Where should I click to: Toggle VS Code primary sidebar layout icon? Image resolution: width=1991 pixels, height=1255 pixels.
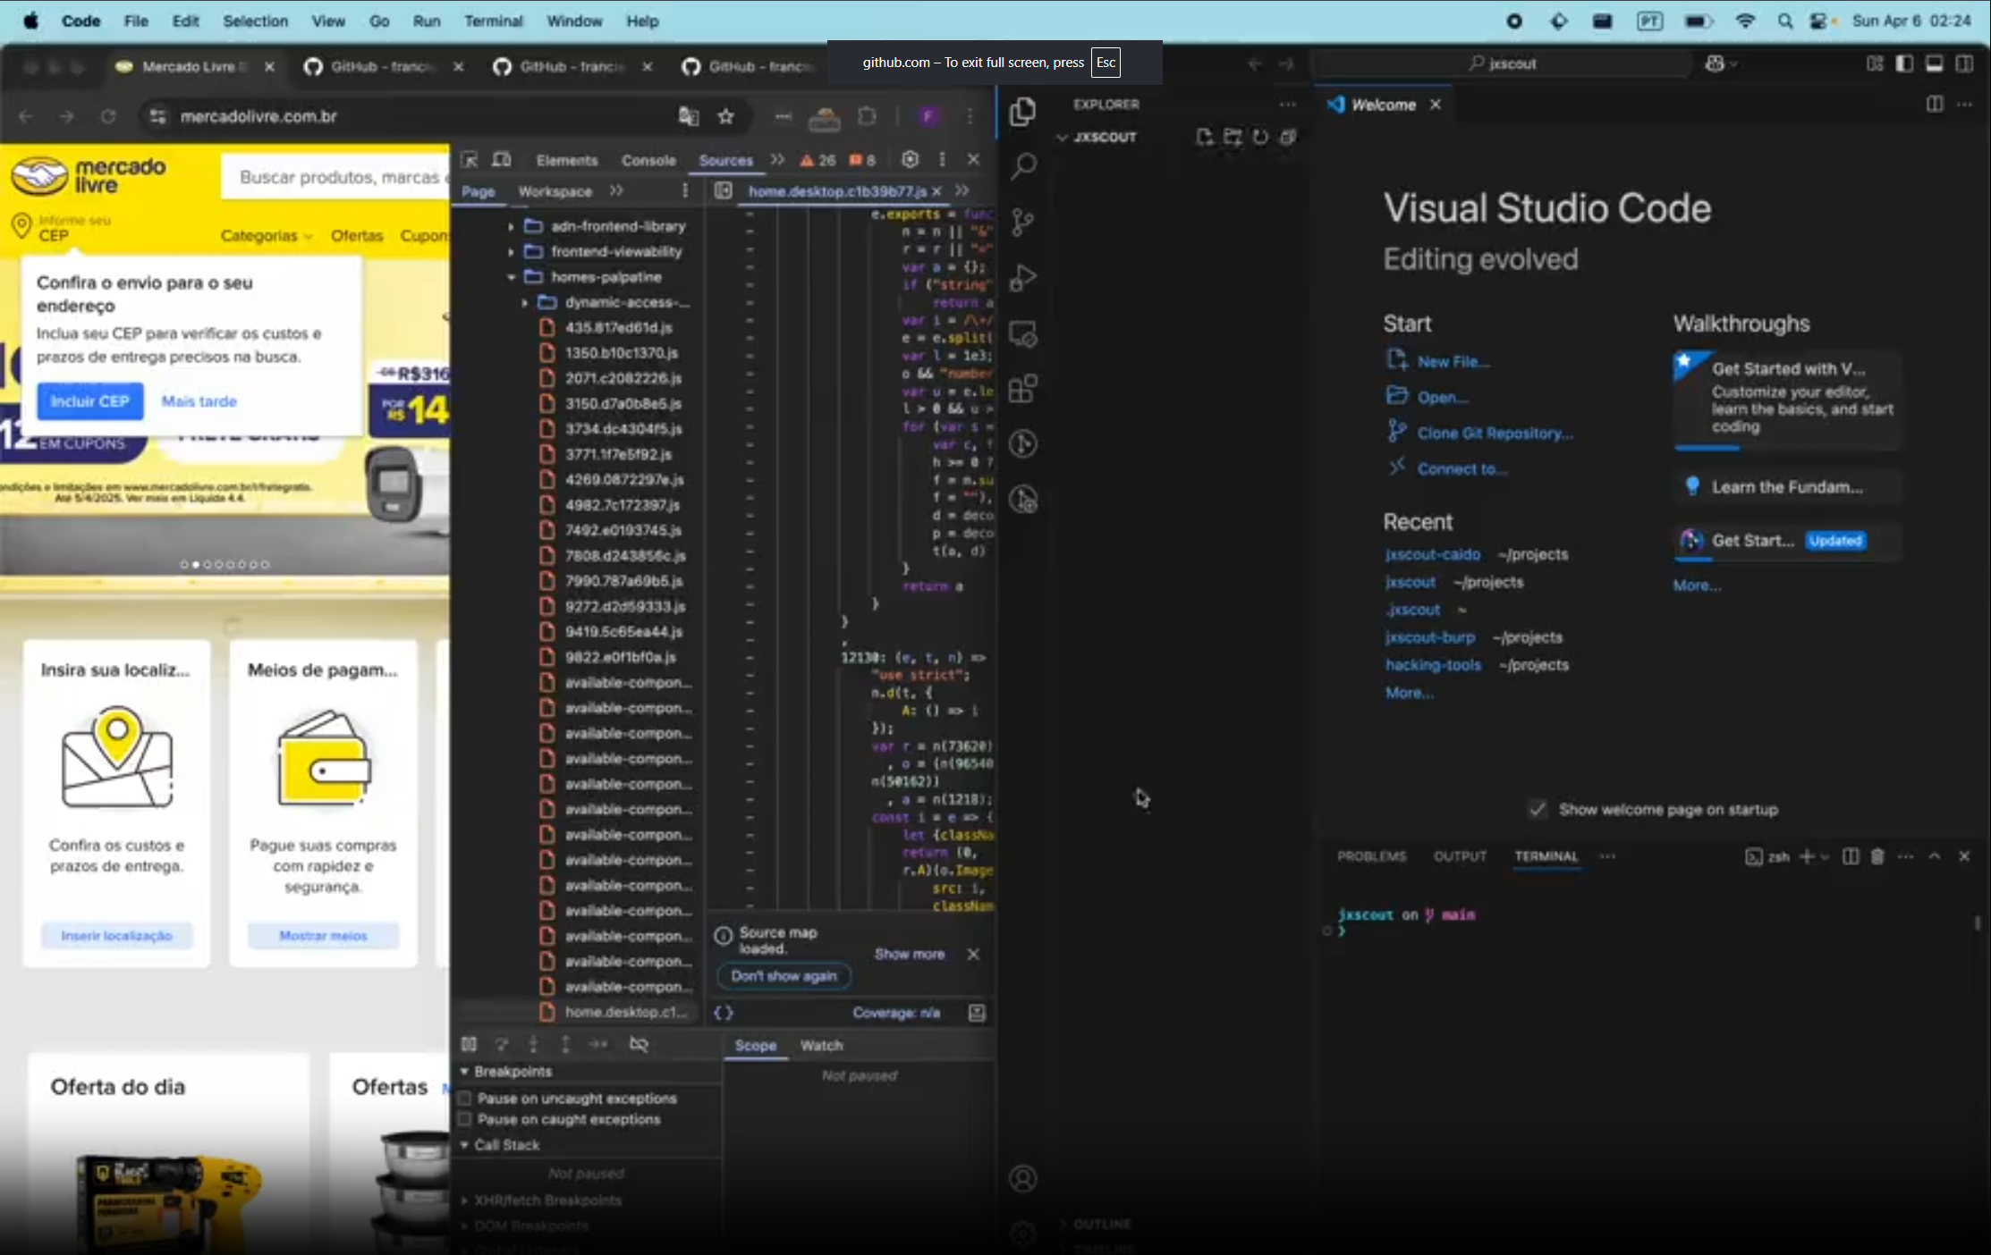tap(1904, 63)
